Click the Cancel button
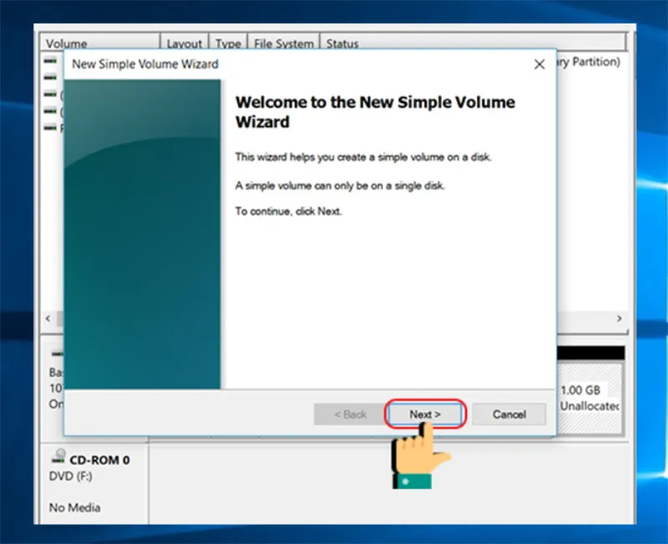 tap(509, 414)
